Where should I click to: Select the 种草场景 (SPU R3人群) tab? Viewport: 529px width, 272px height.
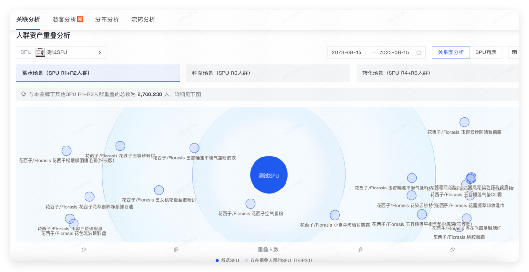click(x=268, y=73)
